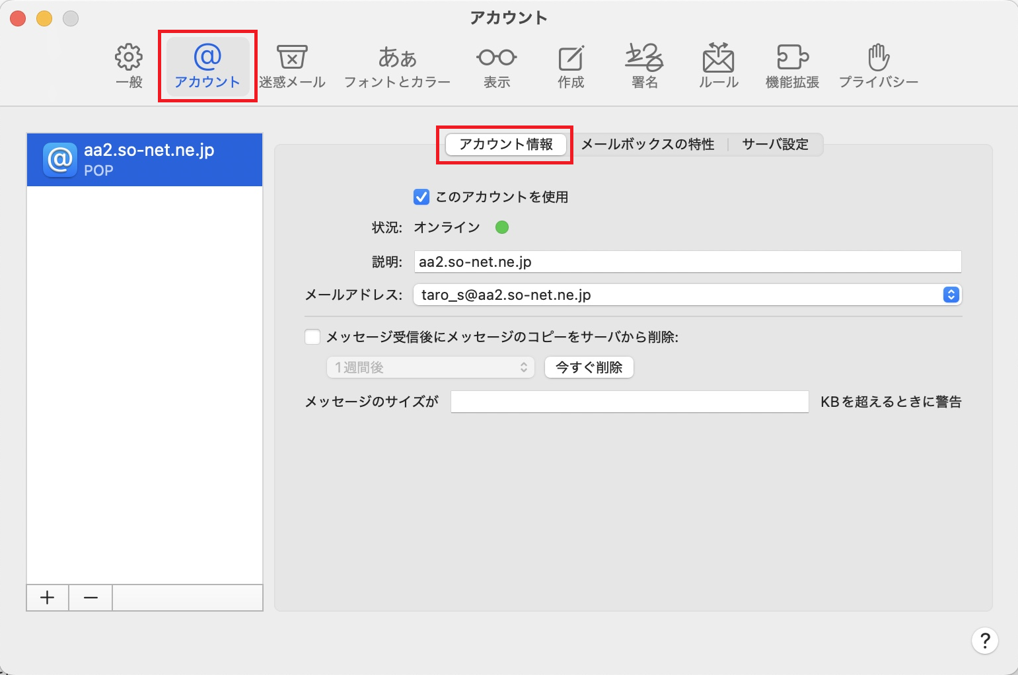The image size is (1018, 675).
Task: Open Fonts and Colors (フォントとカラー) pane
Action: point(397,66)
